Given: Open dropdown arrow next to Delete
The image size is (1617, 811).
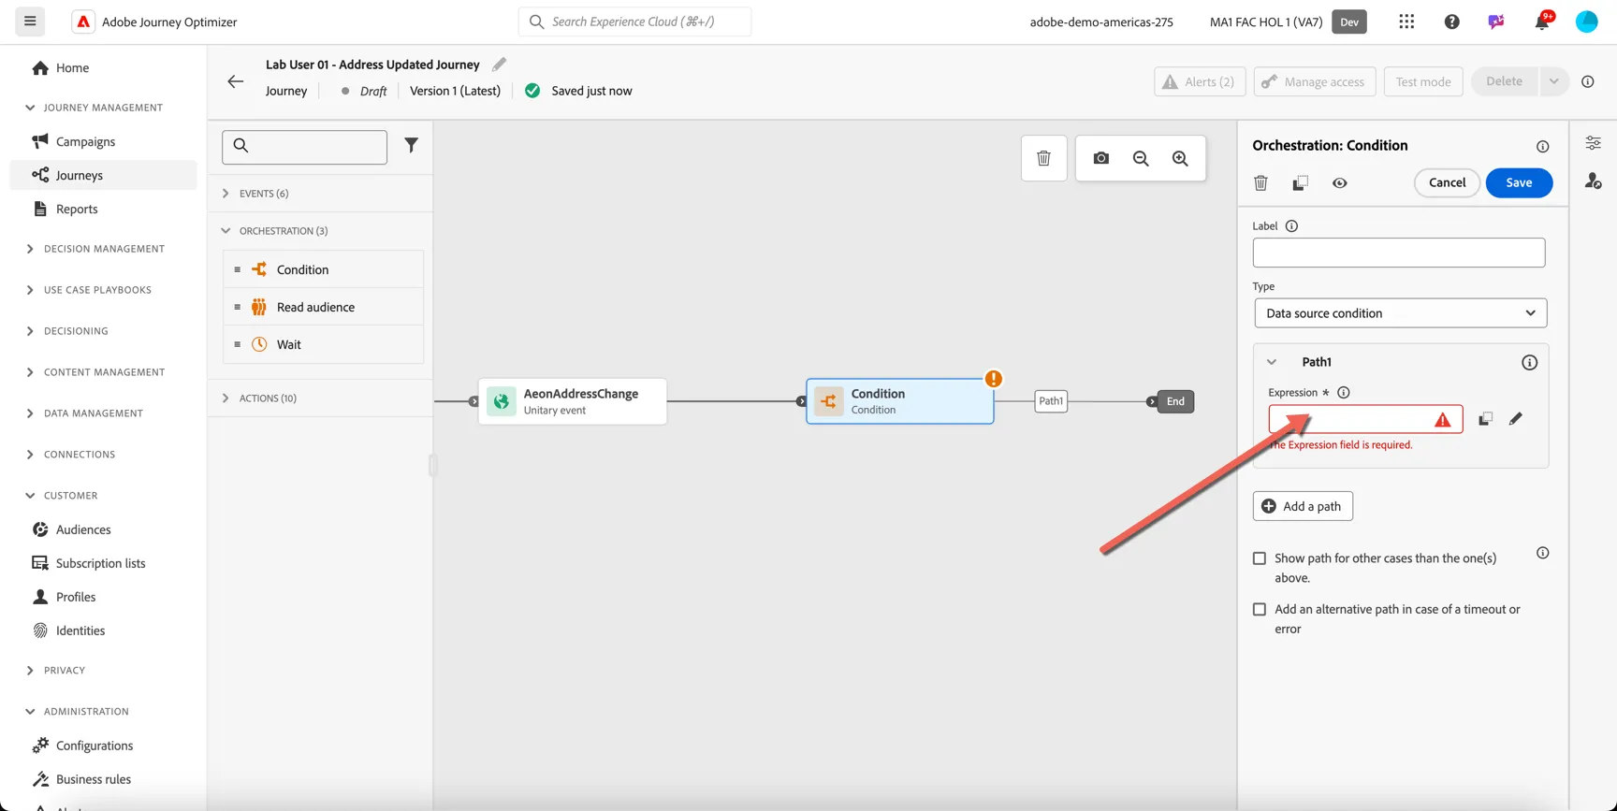Looking at the screenshot, I should 1553,81.
